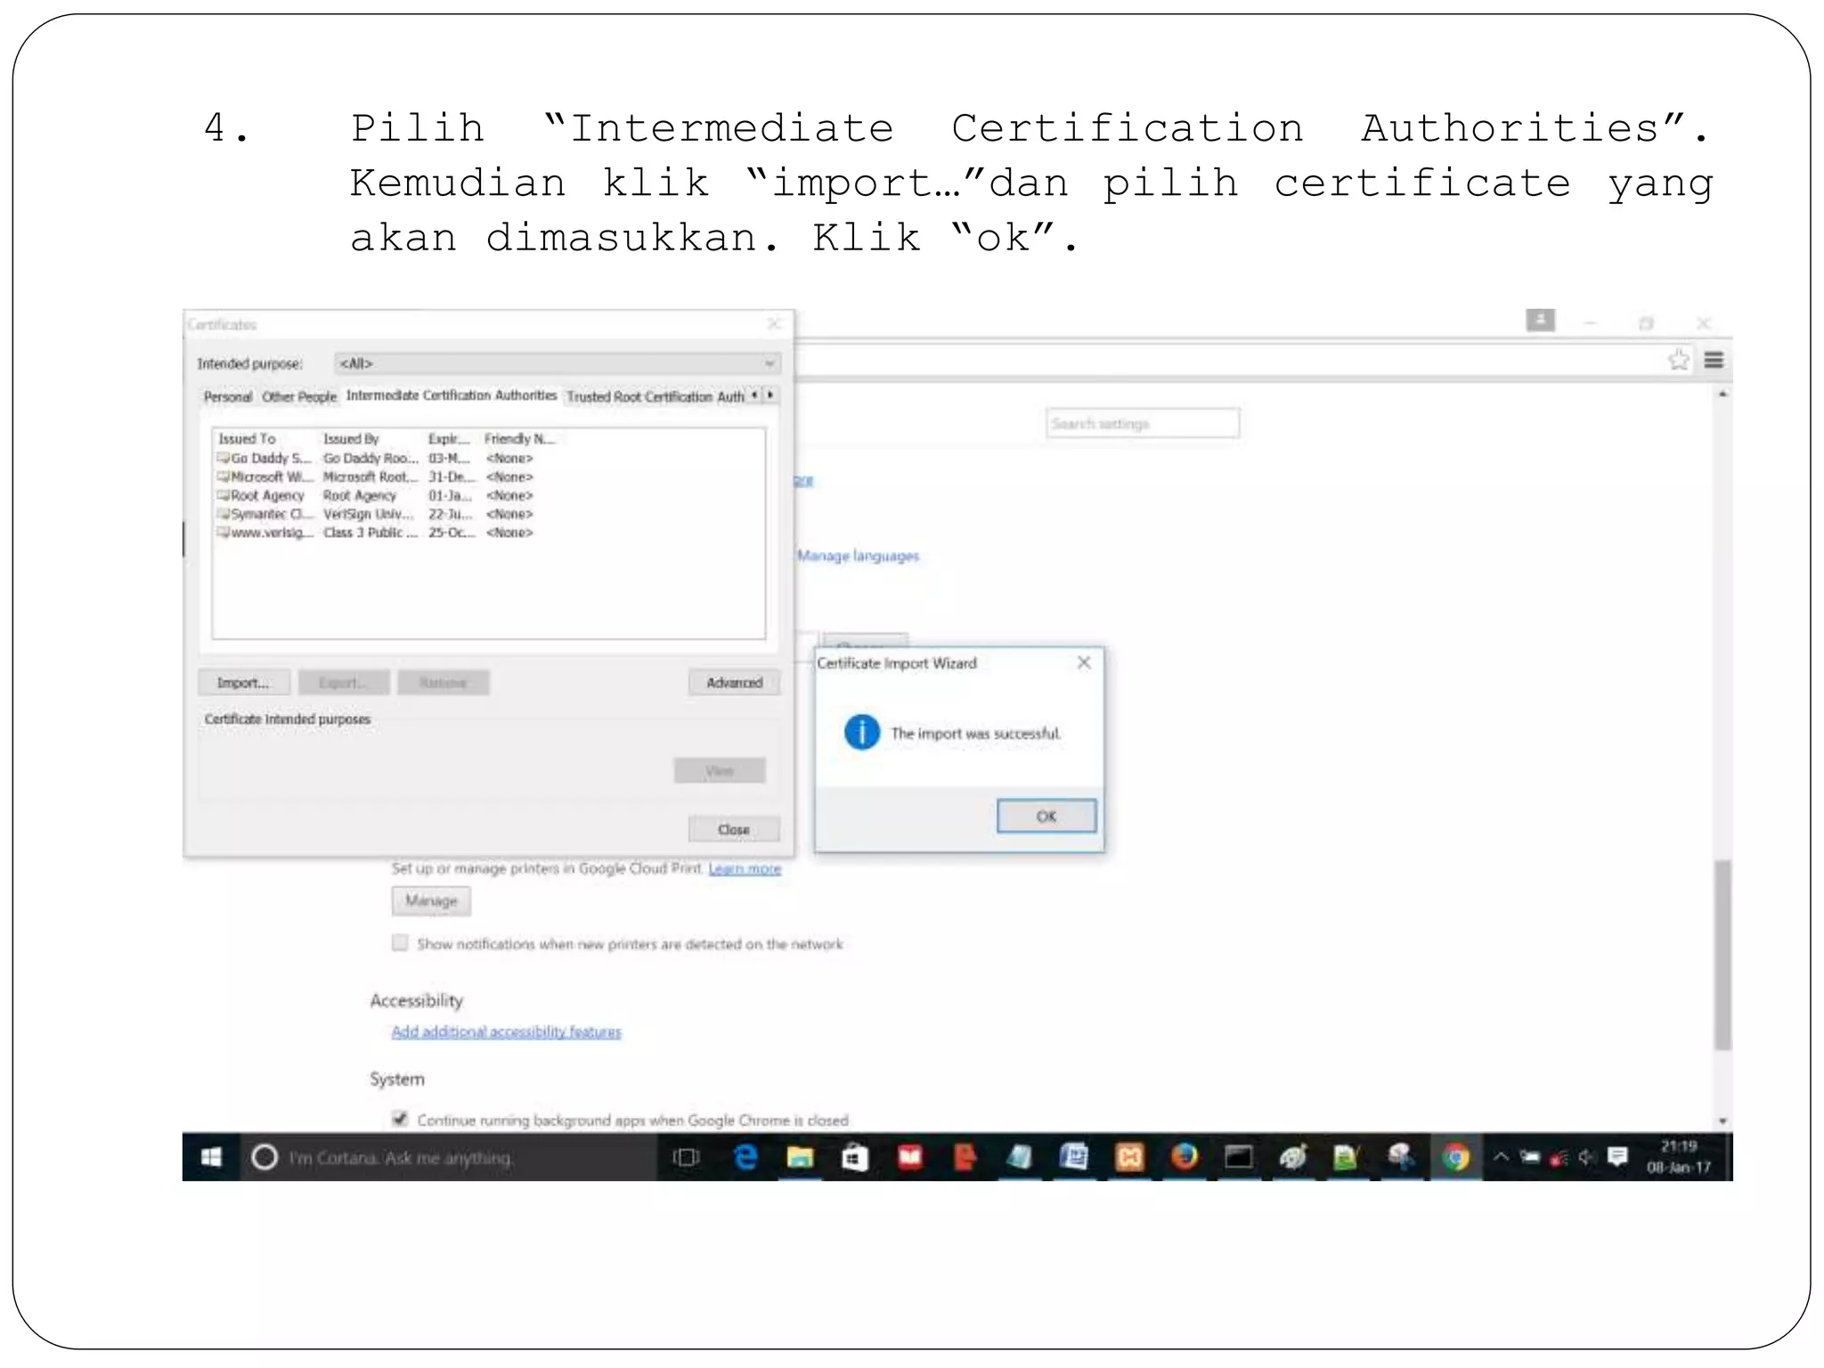This screenshot has height=1368, width=1824.
Task: Open Microsoft Word from the taskbar
Action: (x=1073, y=1157)
